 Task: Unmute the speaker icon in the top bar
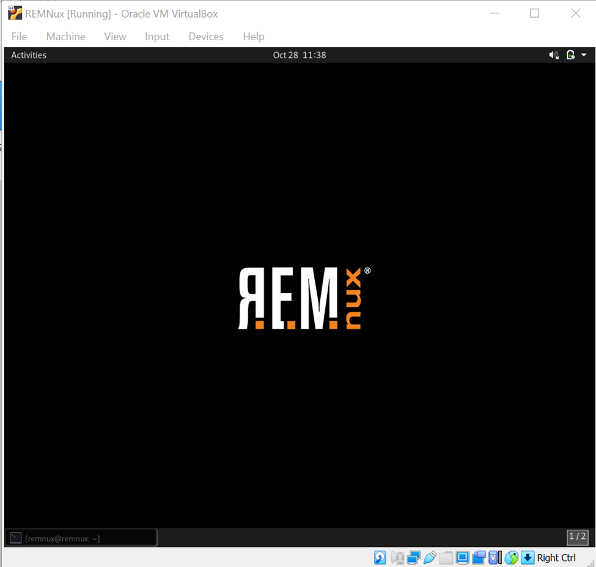pos(554,55)
